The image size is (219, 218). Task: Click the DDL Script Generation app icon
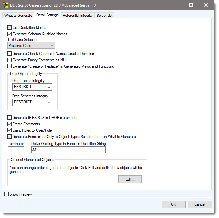[6, 5]
